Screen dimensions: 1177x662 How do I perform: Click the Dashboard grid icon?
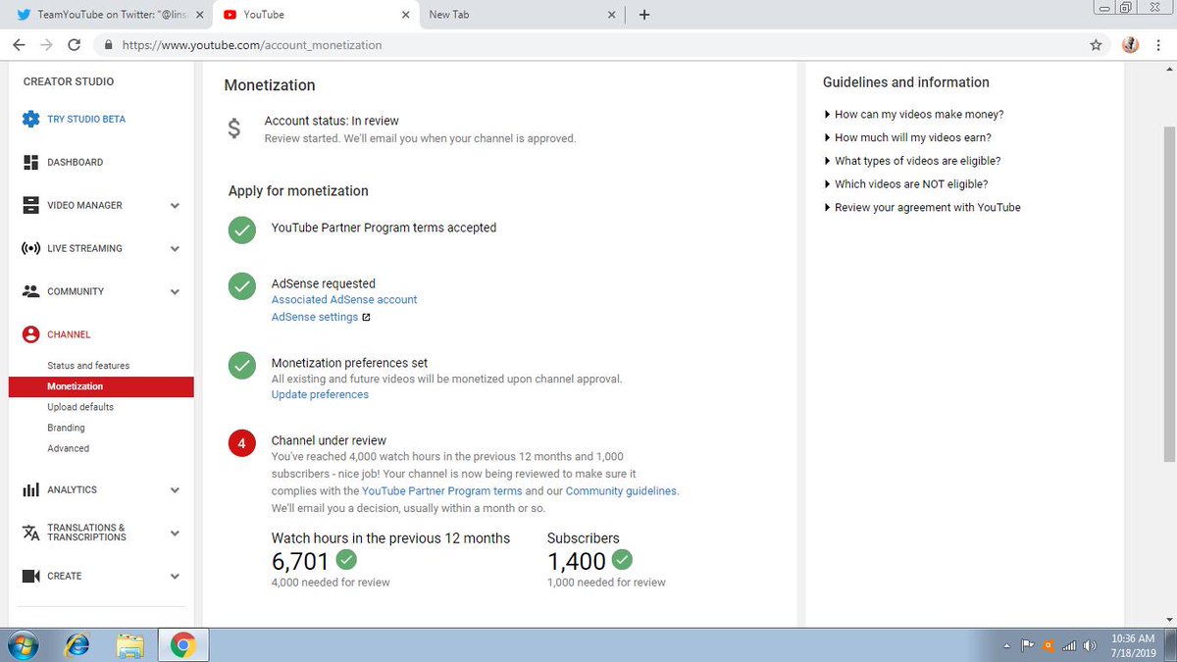30,162
